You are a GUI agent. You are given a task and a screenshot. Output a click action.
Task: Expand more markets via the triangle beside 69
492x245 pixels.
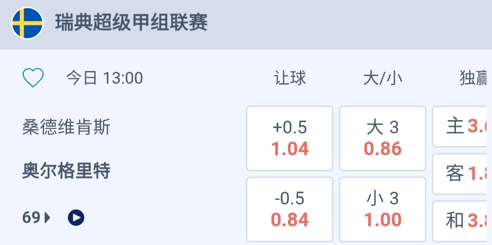point(47,218)
